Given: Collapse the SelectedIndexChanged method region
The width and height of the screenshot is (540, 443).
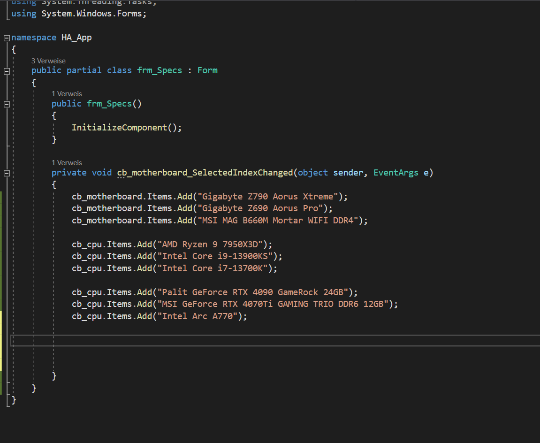Looking at the screenshot, I should [6, 173].
